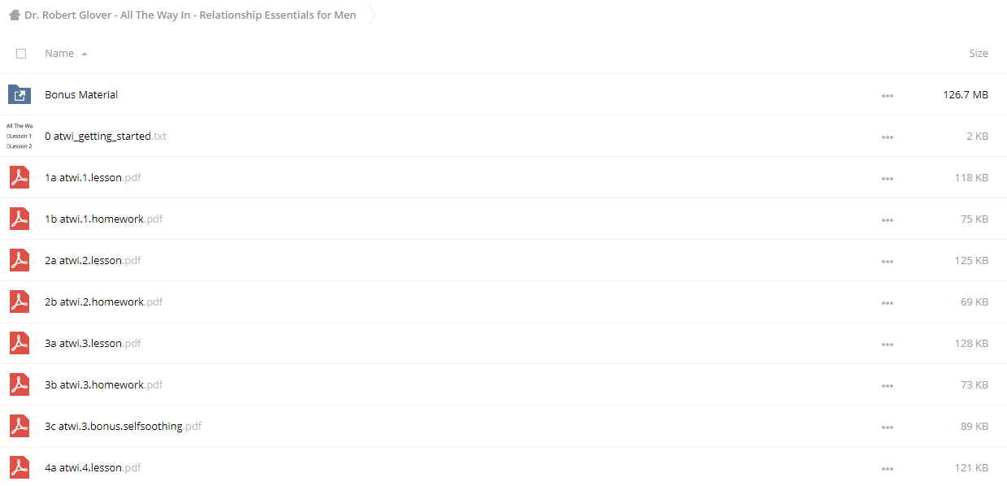1007x486 pixels.
Task: Sort files by Size column
Action: (979, 54)
